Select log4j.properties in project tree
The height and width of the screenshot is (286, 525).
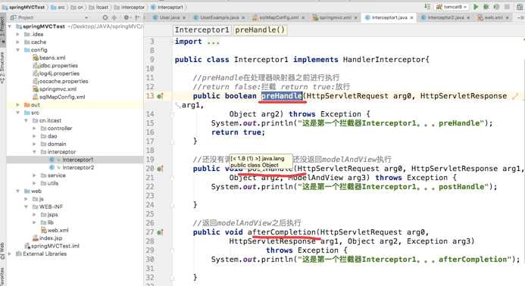(56, 73)
